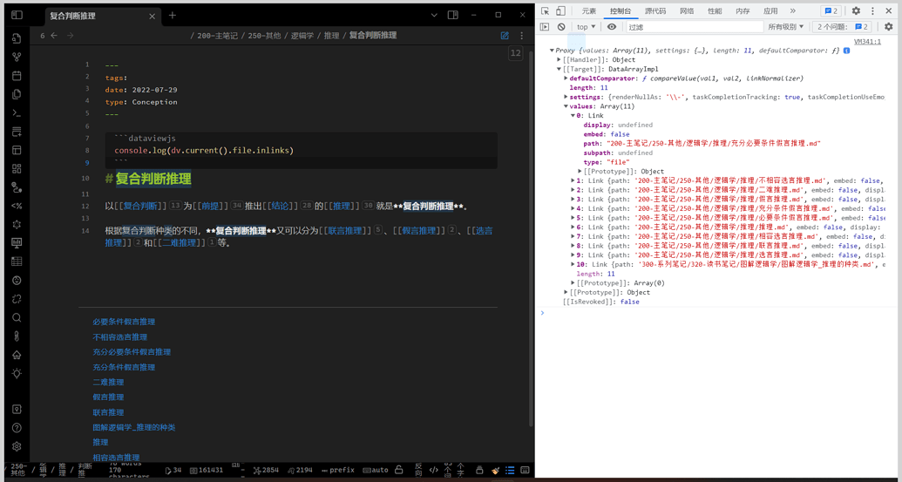Click the auto indicator in status bar
The image size is (902, 482).
[x=376, y=470]
